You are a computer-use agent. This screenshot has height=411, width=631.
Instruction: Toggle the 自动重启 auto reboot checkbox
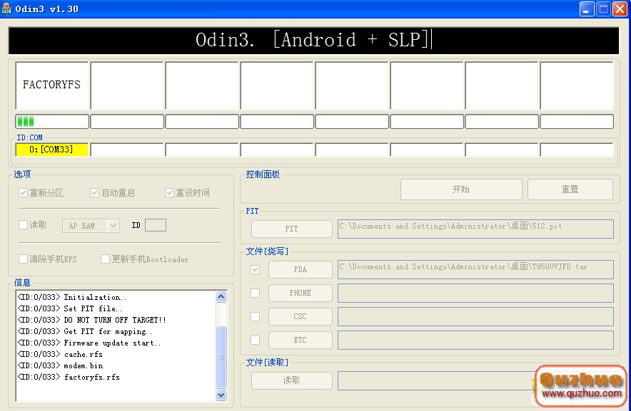click(94, 193)
